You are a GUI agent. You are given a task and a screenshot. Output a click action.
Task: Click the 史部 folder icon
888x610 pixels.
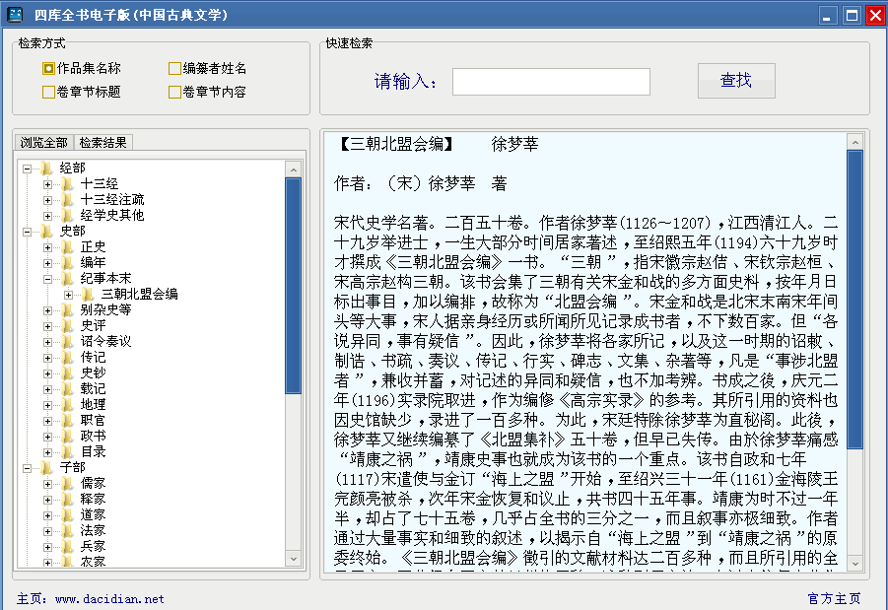point(46,231)
